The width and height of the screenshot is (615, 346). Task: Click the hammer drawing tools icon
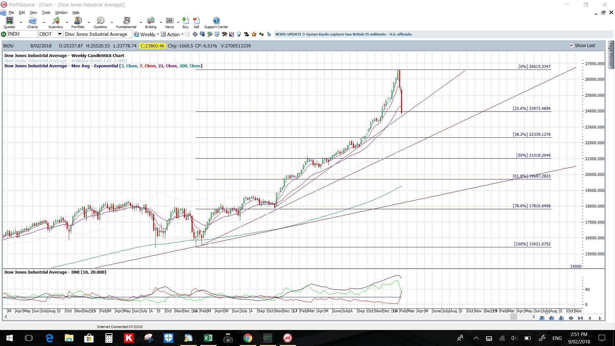224,34
